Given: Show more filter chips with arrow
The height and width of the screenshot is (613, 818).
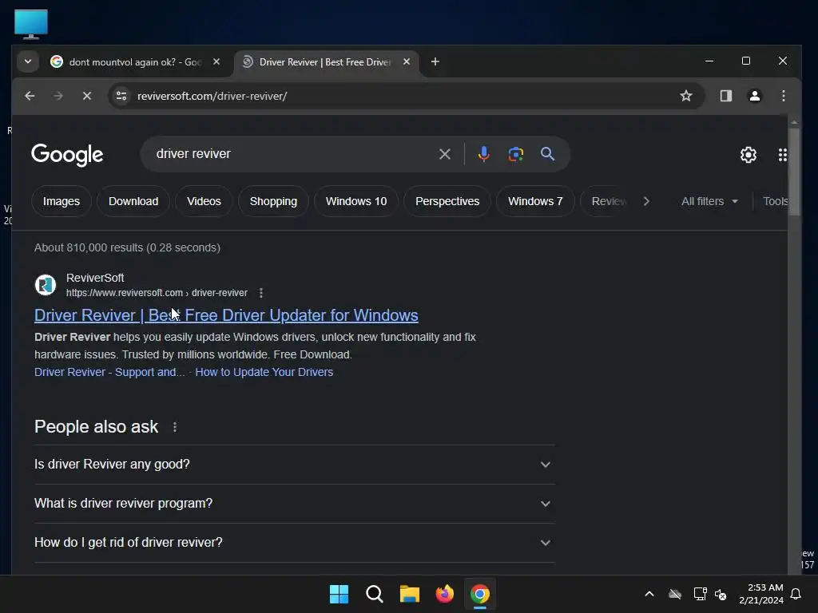Looking at the screenshot, I should [646, 201].
